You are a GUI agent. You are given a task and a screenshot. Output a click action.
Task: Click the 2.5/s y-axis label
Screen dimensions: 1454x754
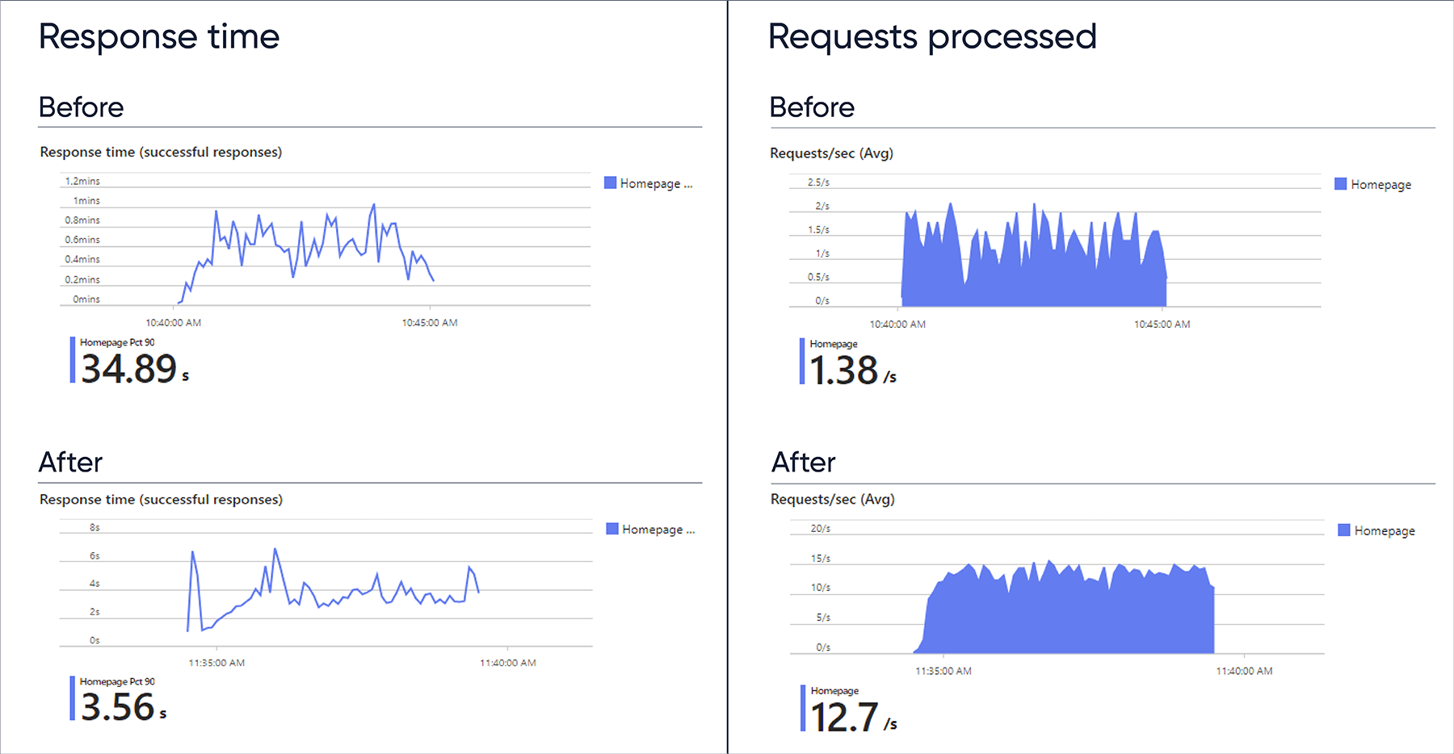(x=817, y=182)
